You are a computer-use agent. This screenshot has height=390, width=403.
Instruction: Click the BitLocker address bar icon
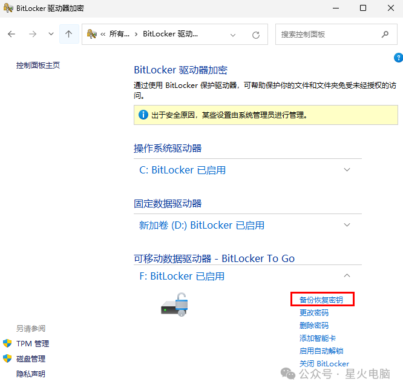pyautogui.click(x=92, y=34)
